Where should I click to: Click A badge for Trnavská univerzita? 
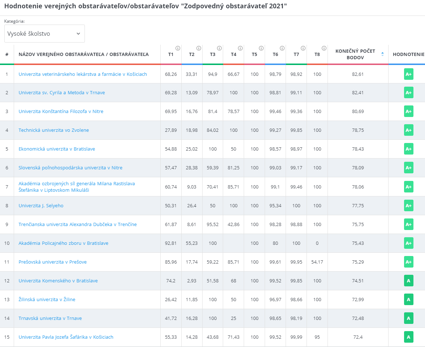point(408,318)
